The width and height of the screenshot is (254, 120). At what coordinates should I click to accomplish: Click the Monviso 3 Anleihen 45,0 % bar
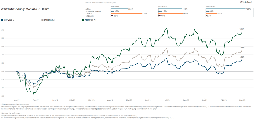click(170, 14)
